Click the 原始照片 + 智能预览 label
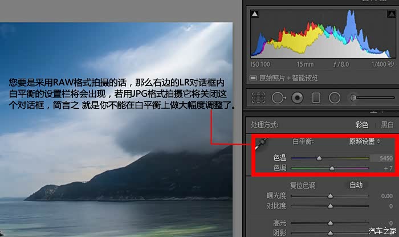Image resolution: width=399 pixels, height=237 pixels. coord(288,78)
